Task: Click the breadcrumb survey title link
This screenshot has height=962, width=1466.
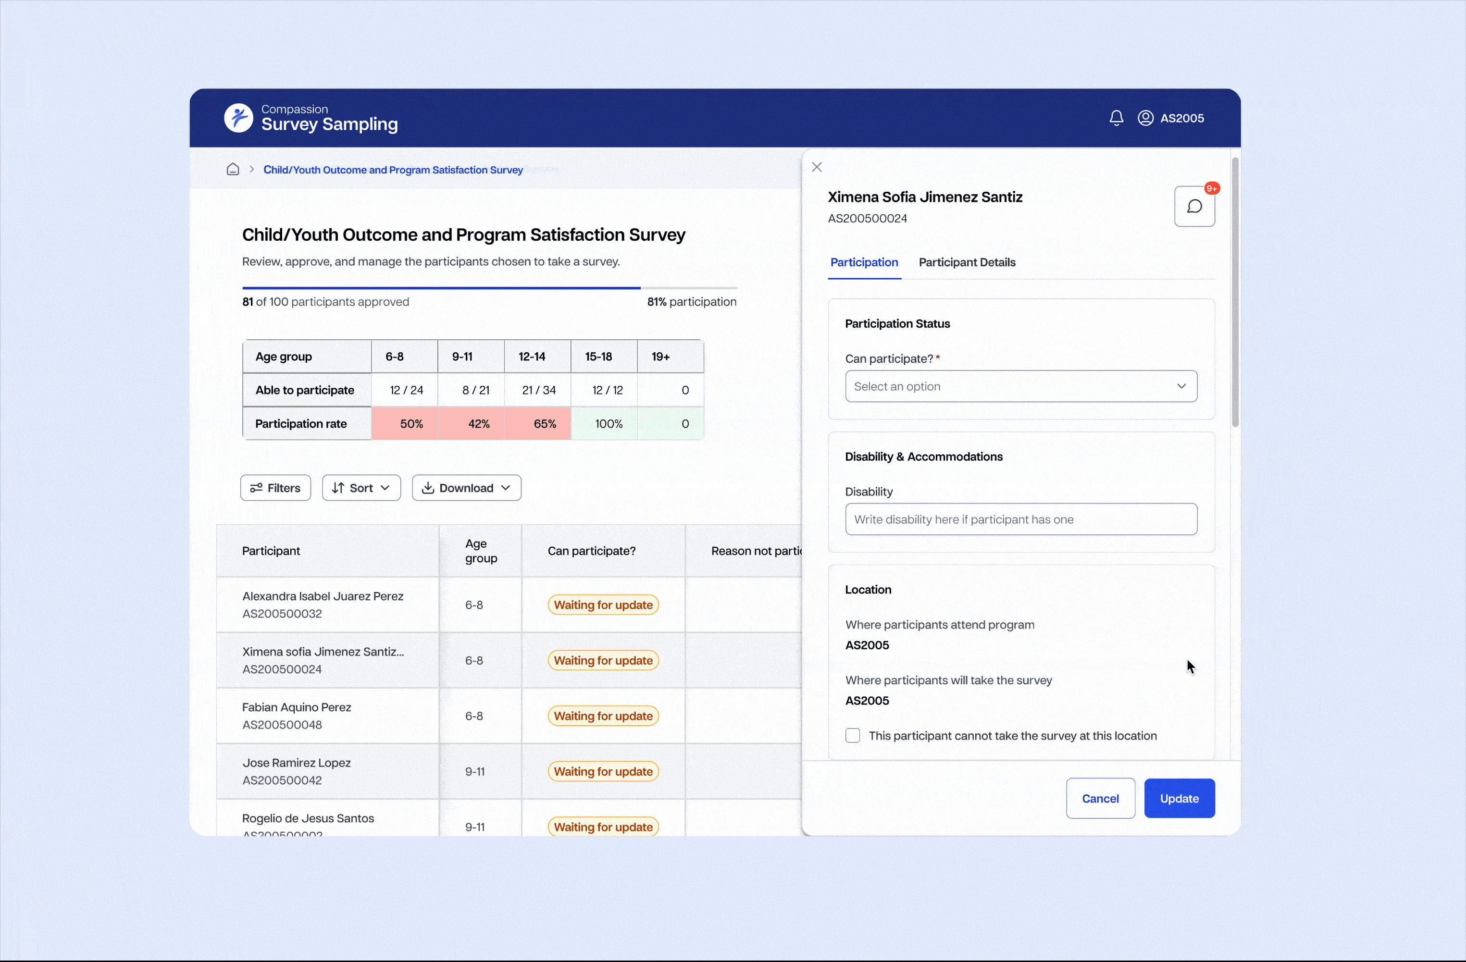Action: coord(393,170)
